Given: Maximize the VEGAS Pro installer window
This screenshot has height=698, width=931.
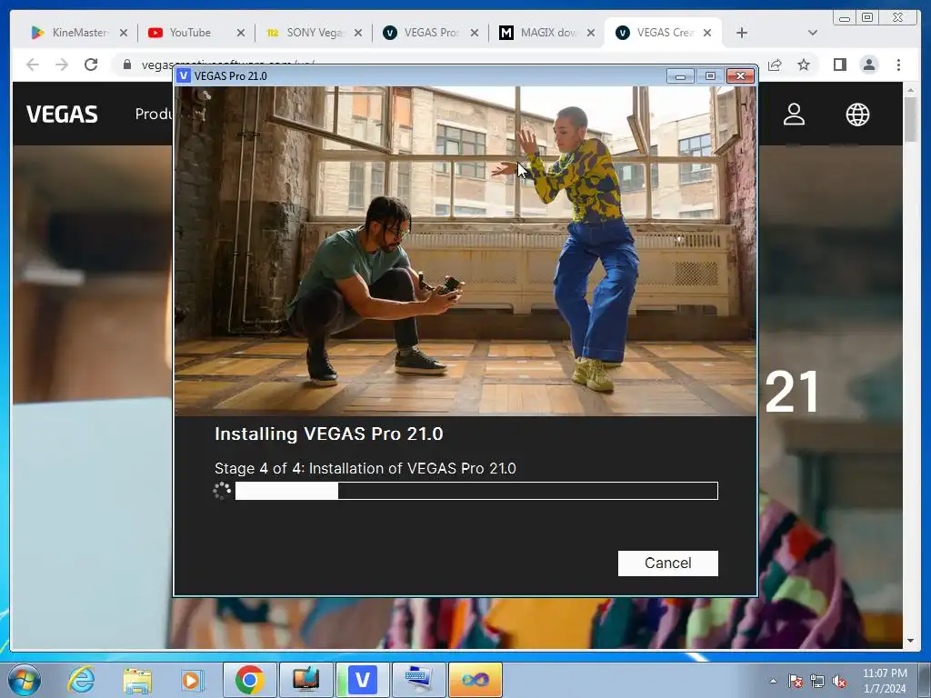Looking at the screenshot, I should (x=710, y=76).
